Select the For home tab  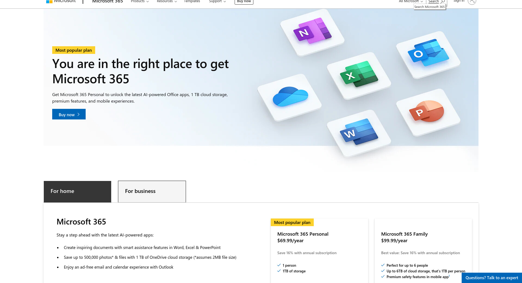coord(77,192)
